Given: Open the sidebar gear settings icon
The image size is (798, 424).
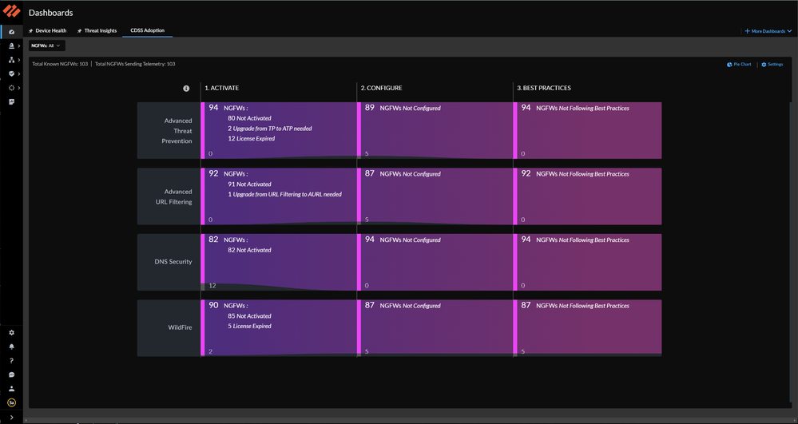Looking at the screenshot, I should [x=11, y=332].
